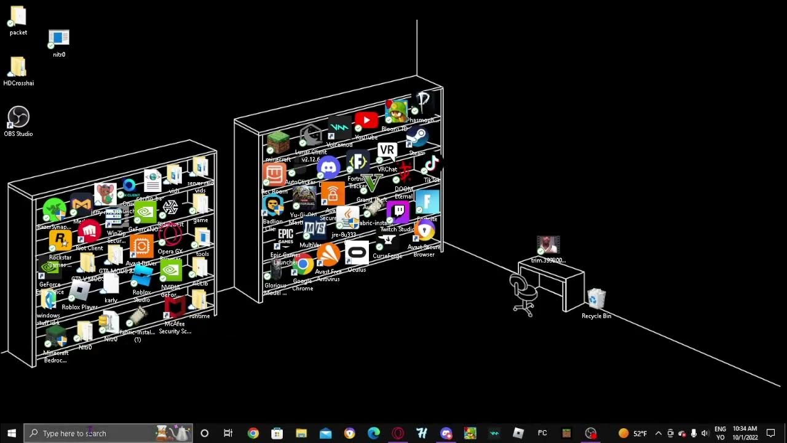Open the notification center

point(771,433)
